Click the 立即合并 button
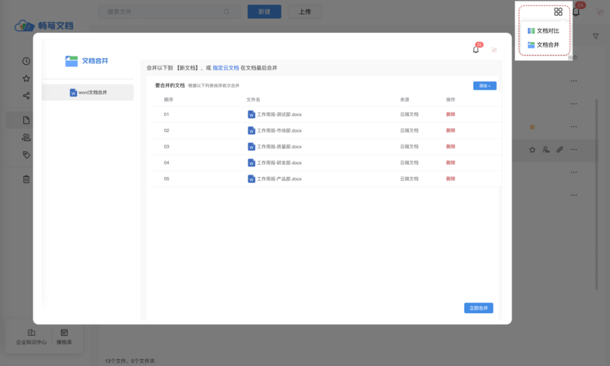 [478, 308]
